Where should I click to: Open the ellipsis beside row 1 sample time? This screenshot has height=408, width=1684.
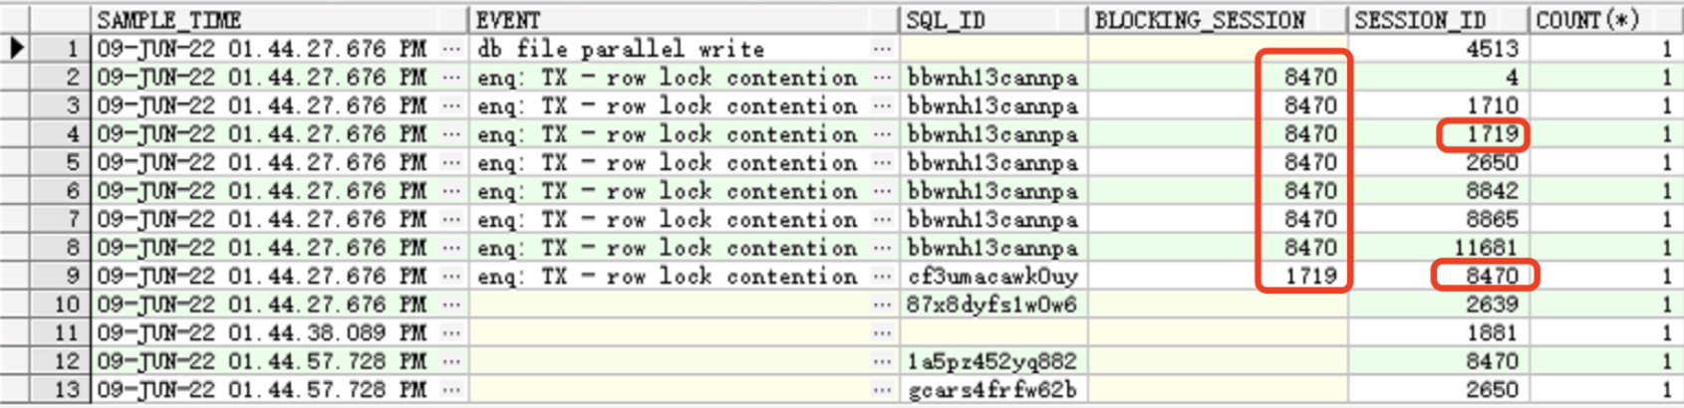click(452, 48)
